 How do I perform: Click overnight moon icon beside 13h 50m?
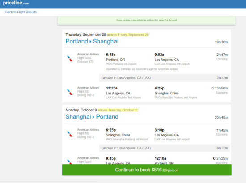[212, 88]
